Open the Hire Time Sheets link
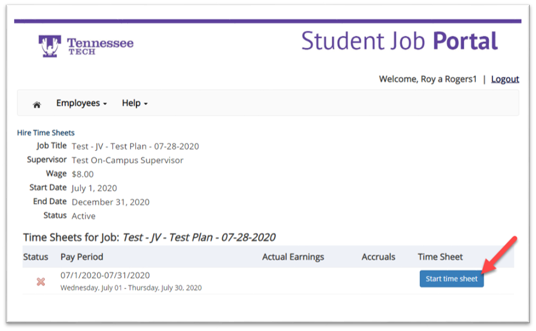Viewport: 536px width, 331px height. coord(46,133)
